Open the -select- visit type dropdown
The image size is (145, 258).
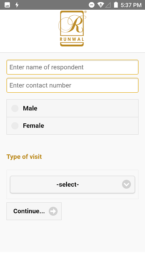pos(72,184)
